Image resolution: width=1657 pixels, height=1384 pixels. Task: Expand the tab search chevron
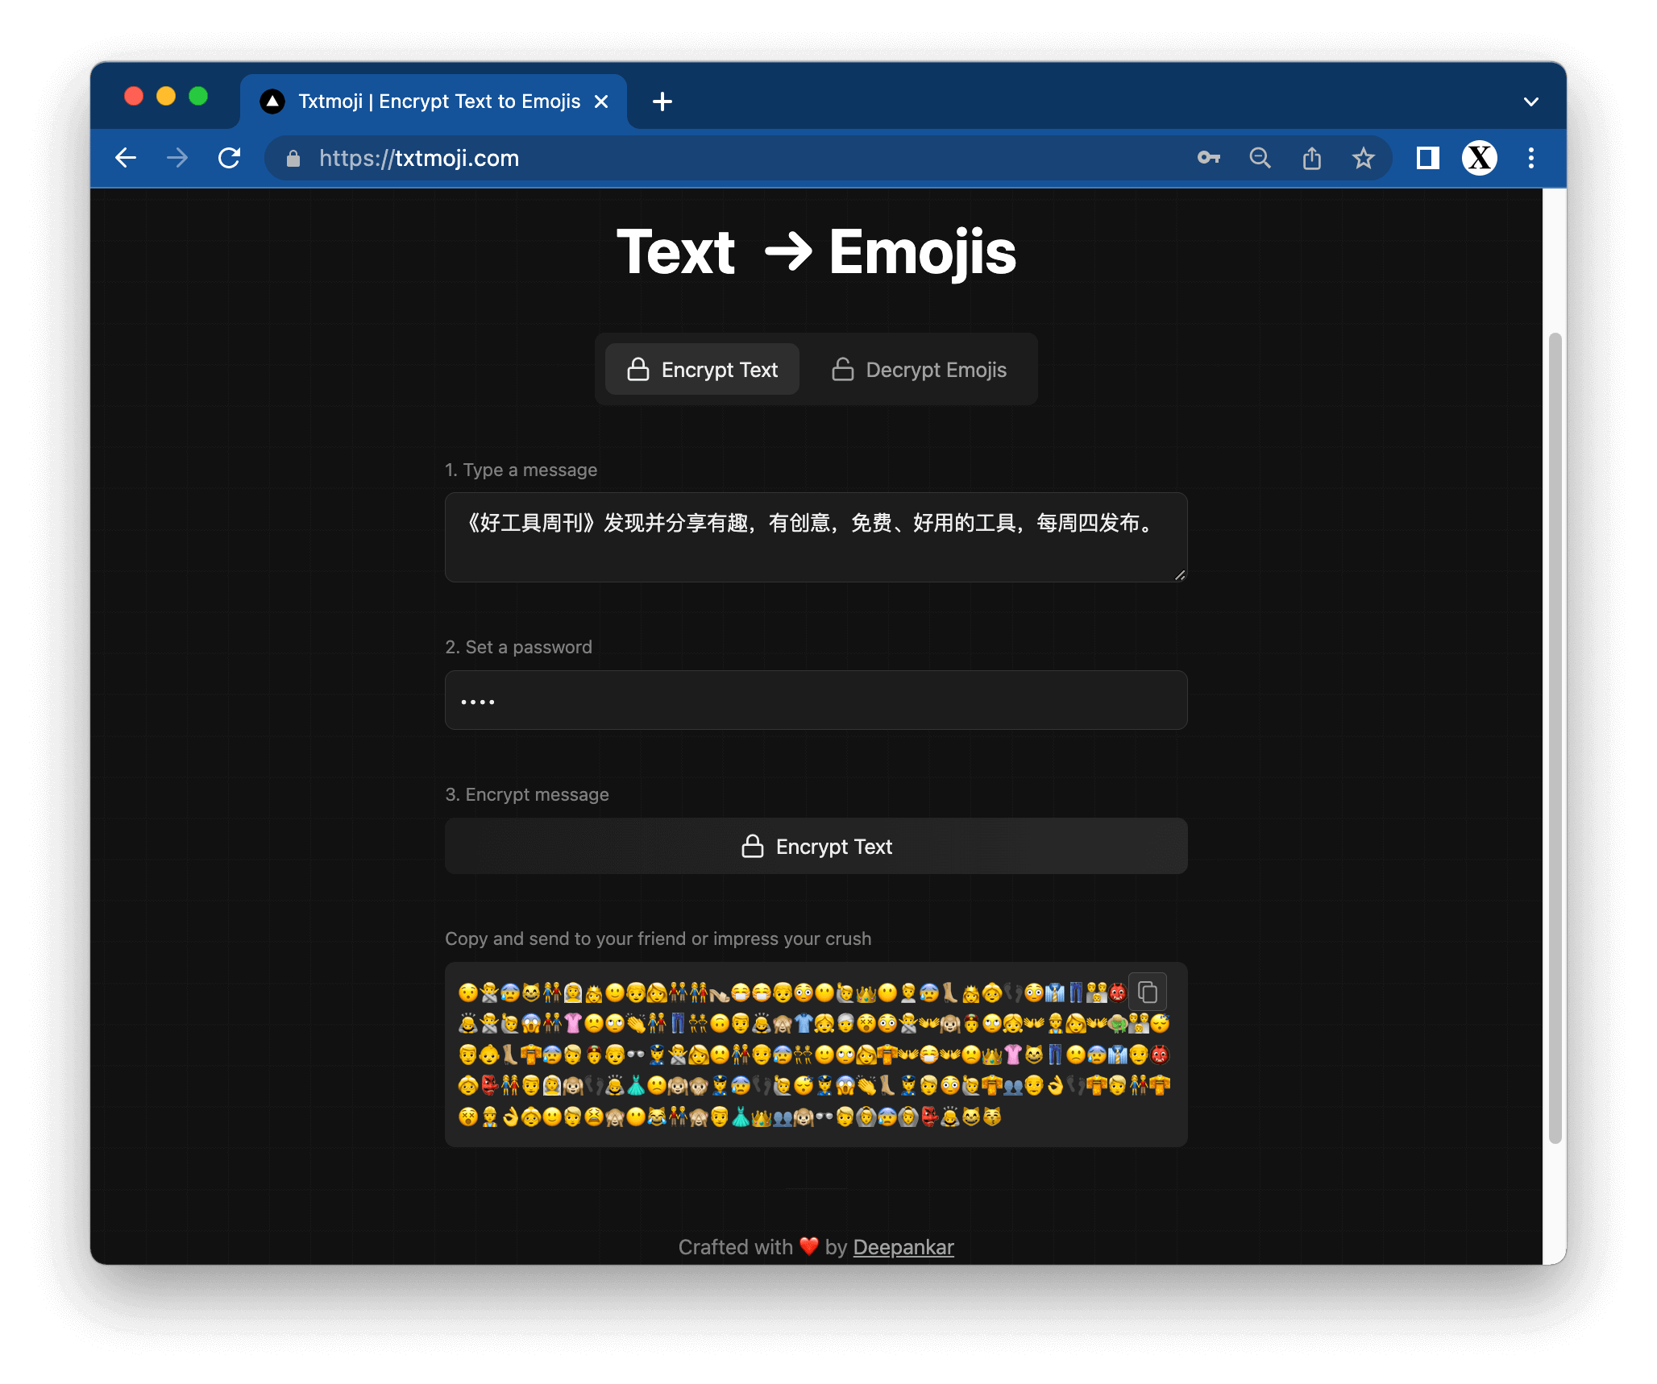pos(1530,102)
